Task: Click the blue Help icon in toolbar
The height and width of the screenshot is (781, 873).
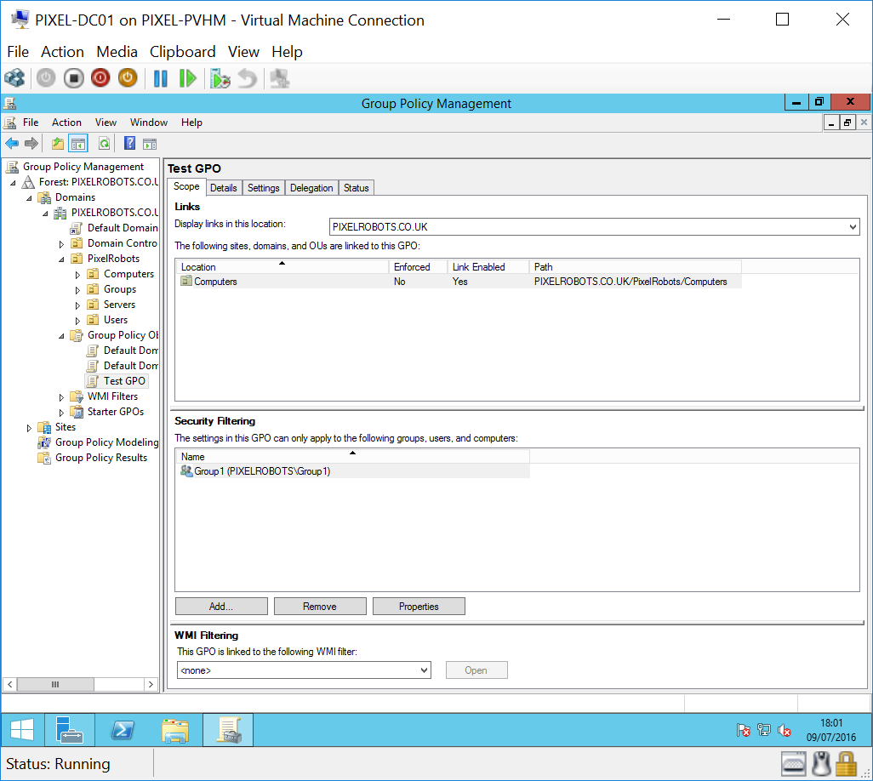Action: 130,144
